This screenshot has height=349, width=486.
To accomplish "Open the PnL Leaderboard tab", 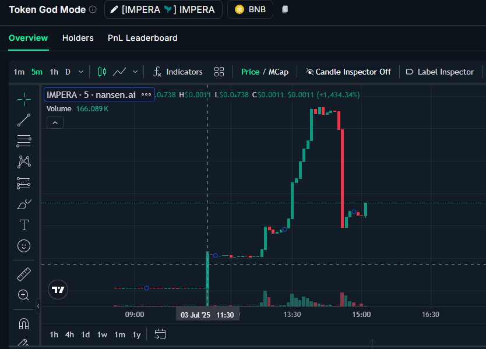I will [143, 38].
